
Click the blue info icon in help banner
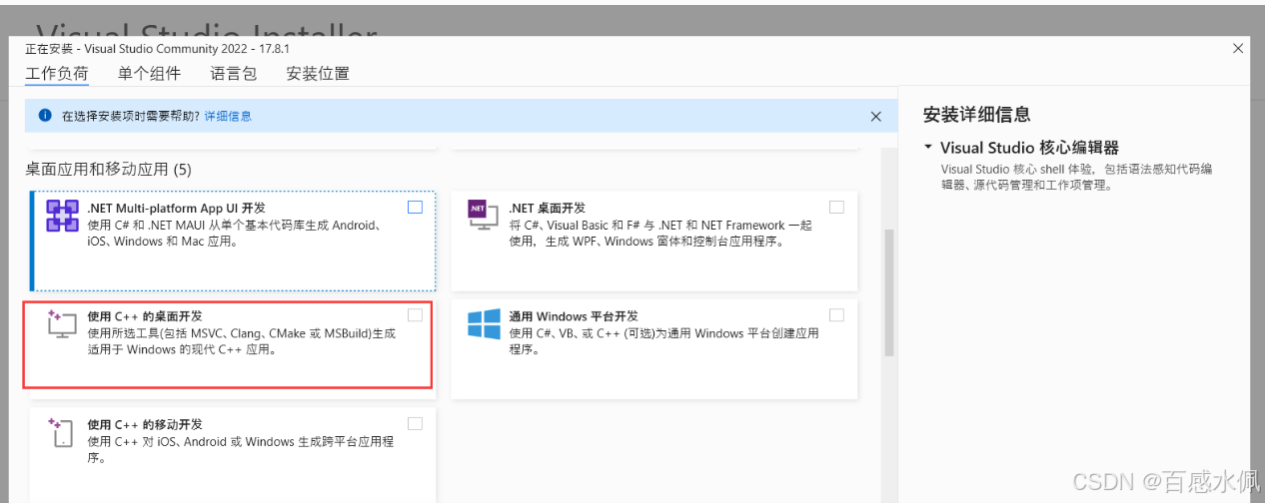point(45,116)
